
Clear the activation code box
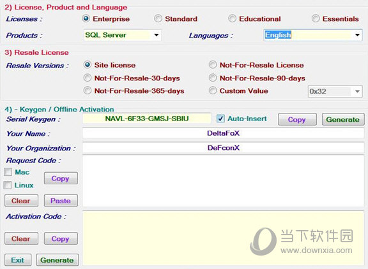(21, 238)
